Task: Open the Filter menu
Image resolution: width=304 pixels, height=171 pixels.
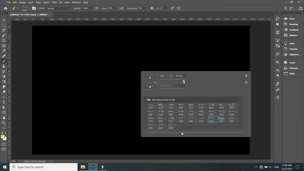Action: click(54, 2)
